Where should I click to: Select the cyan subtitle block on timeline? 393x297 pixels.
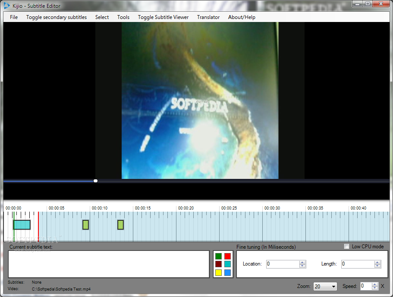point(22,225)
